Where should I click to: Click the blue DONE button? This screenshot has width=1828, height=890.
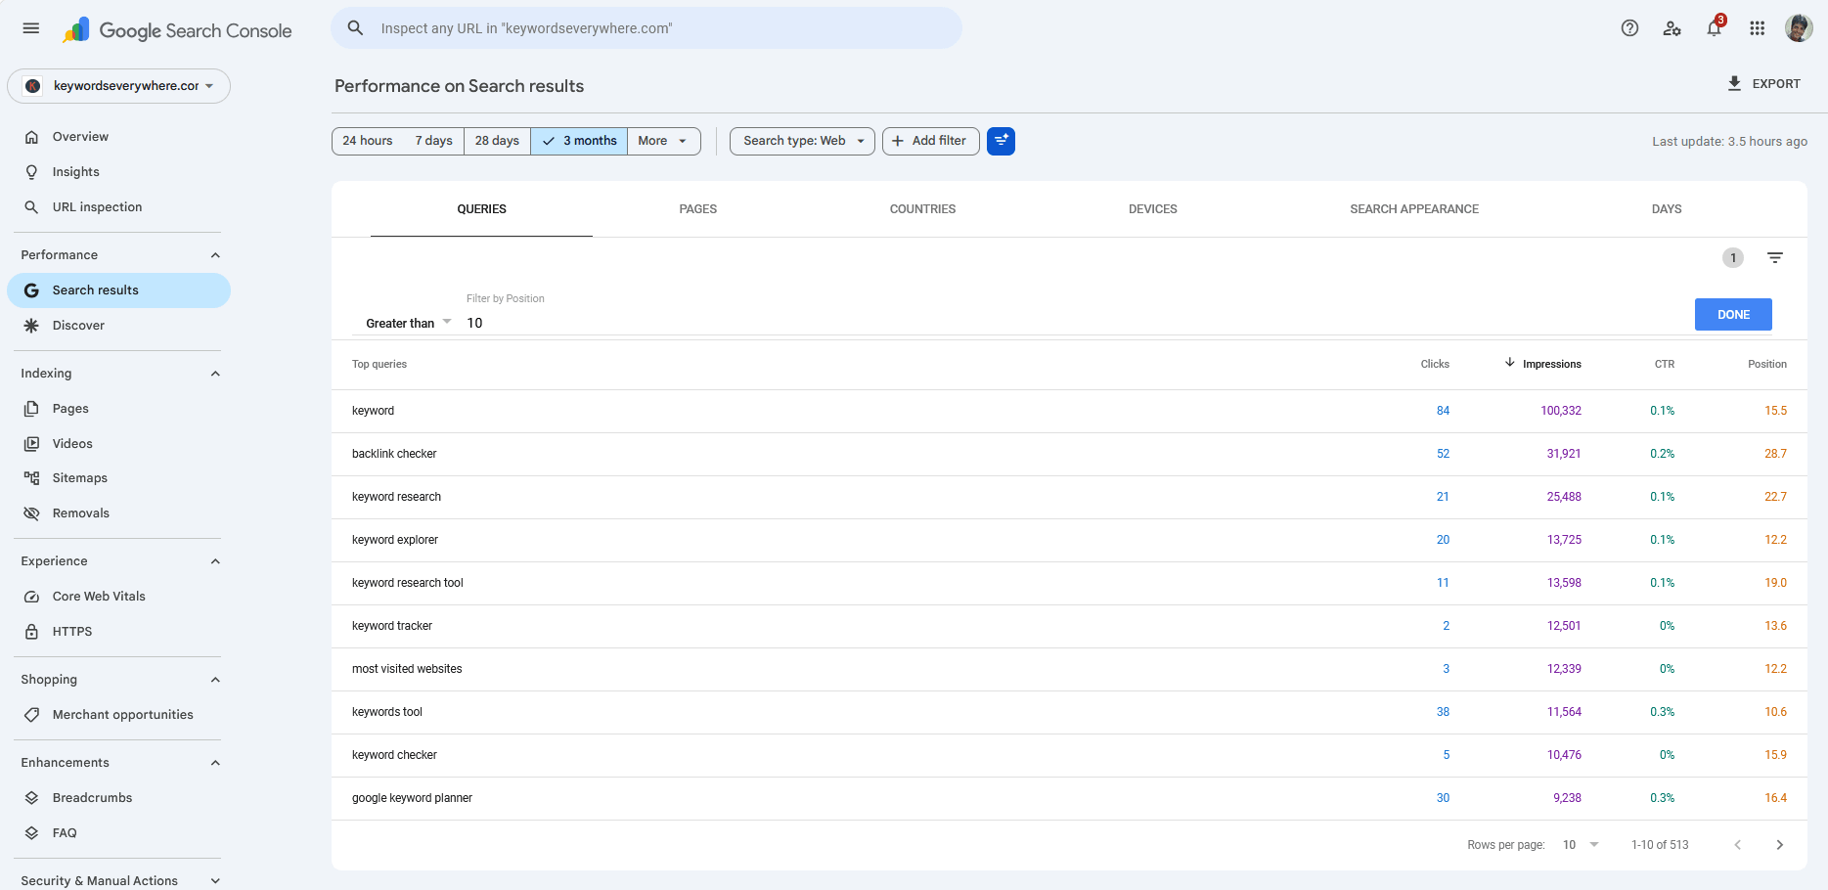[1733, 315]
